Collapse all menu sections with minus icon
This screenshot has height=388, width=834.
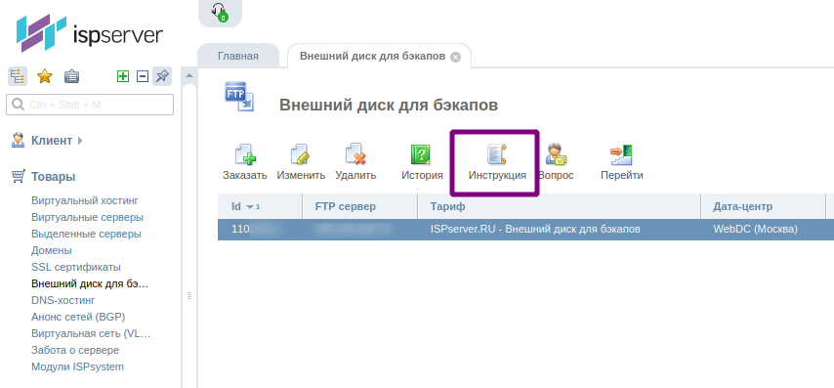[x=143, y=76]
